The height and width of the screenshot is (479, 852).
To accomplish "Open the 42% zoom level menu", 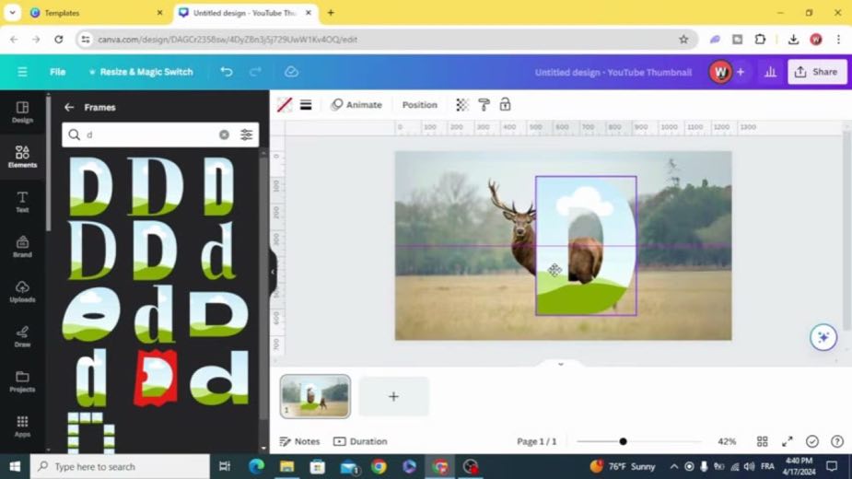I will [x=727, y=441].
